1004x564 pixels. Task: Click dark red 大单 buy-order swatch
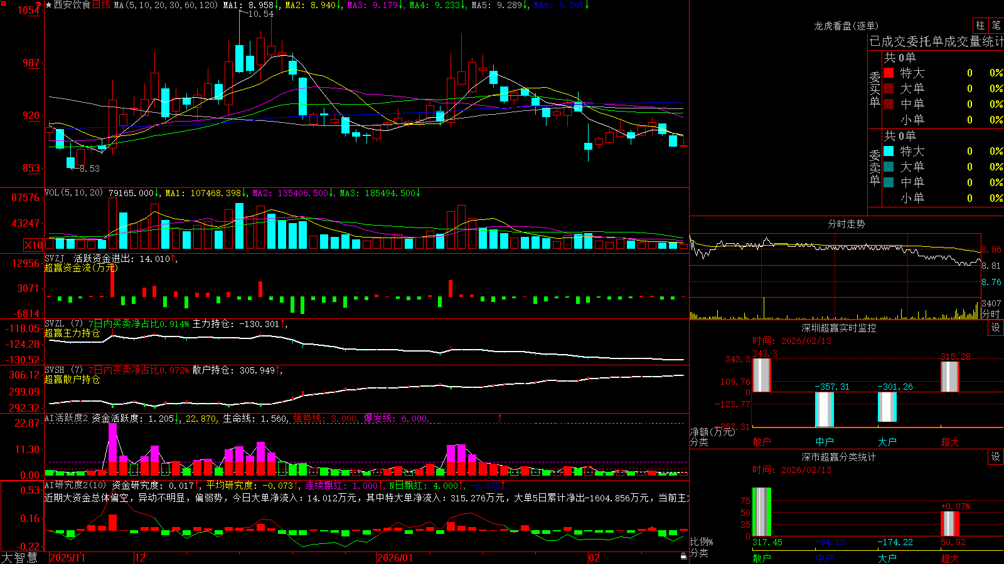coord(889,88)
